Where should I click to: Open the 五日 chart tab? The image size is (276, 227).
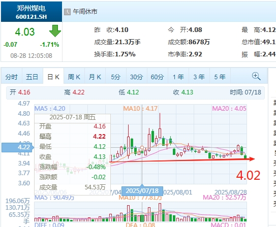point(32,77)
